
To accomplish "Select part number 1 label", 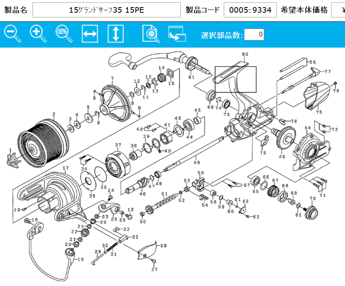I will [10, 150].
